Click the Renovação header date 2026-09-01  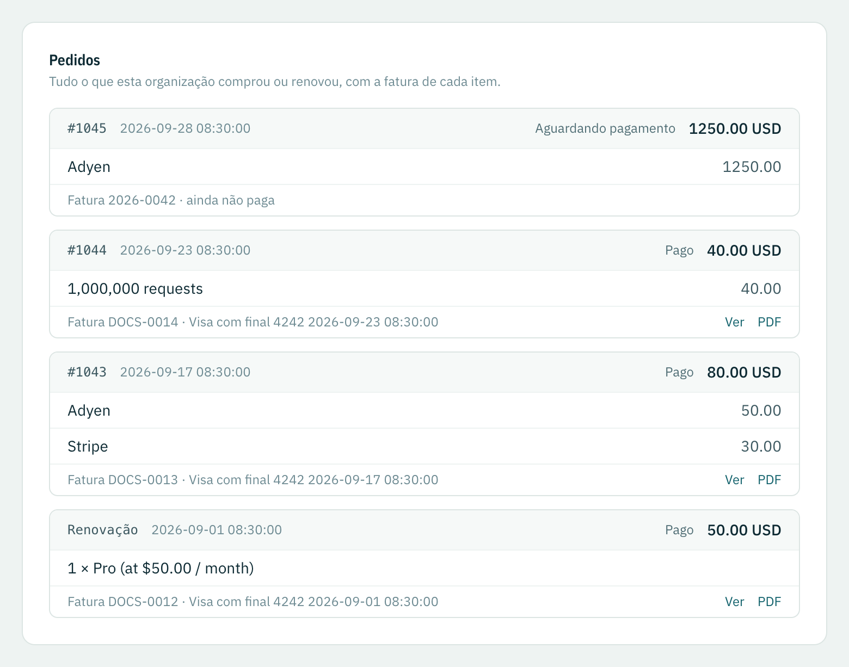pyautogui.click(x=217, y=530)
